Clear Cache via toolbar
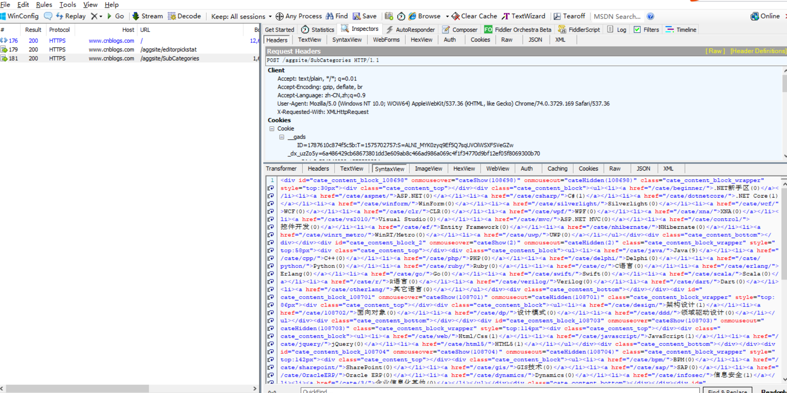This screenshot has height=393, width=787. click(x=474, y=16)
